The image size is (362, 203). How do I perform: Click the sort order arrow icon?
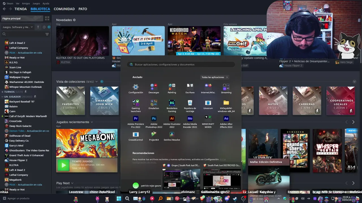pos(38,27)
